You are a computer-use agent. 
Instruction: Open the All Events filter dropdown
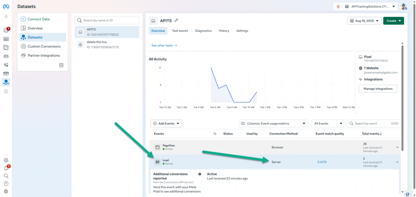pos(328,123)
